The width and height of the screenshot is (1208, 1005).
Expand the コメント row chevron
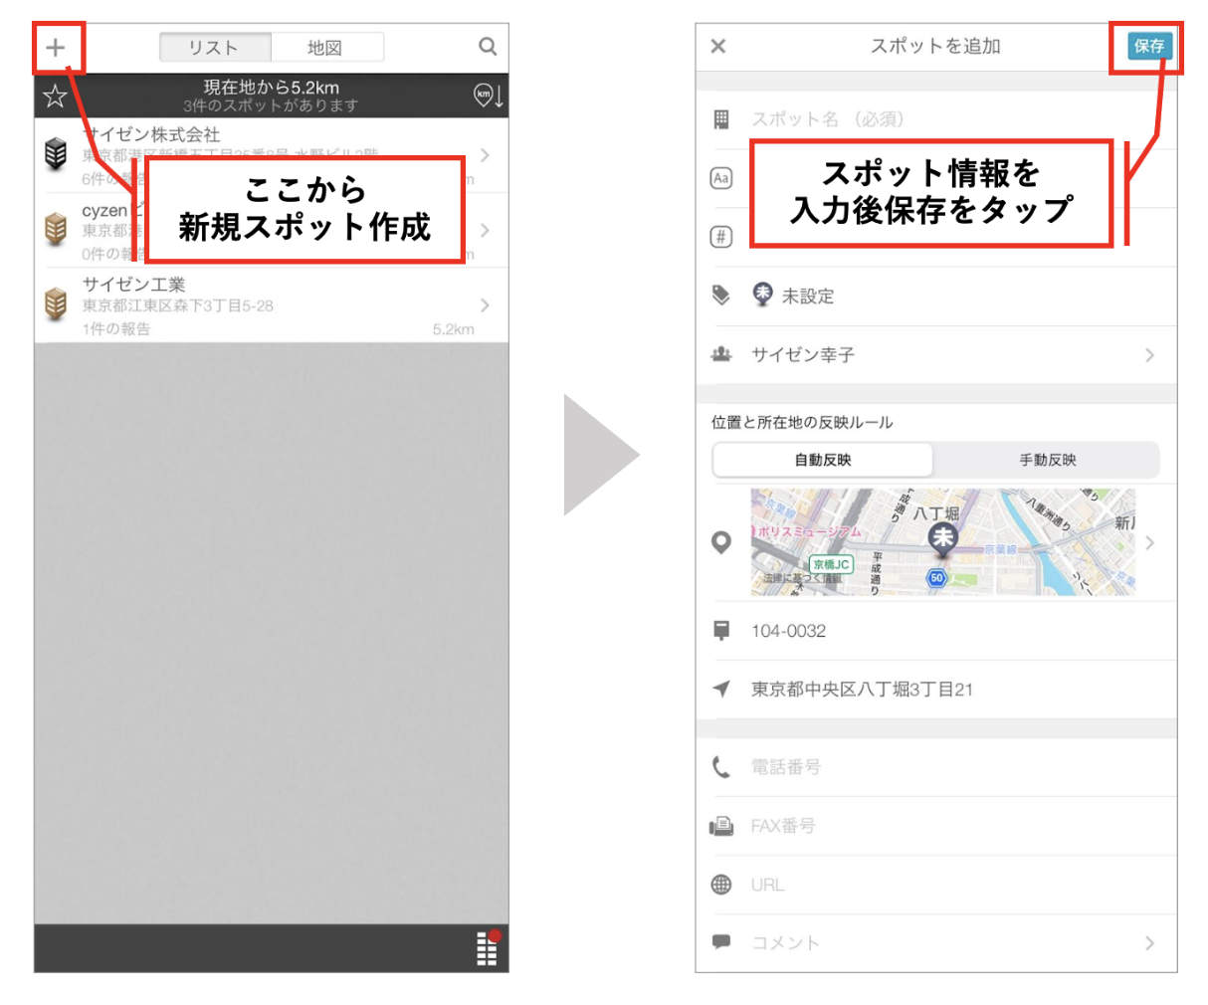pyautogui.click(x=1150, y=943)
